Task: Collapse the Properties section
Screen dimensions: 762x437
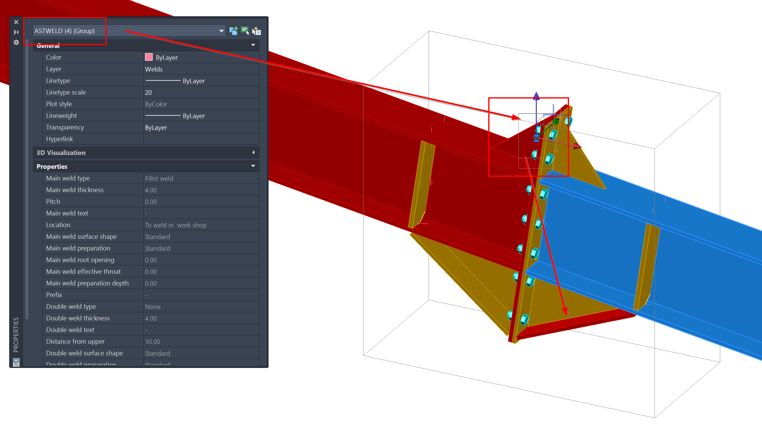Action: 253,166
